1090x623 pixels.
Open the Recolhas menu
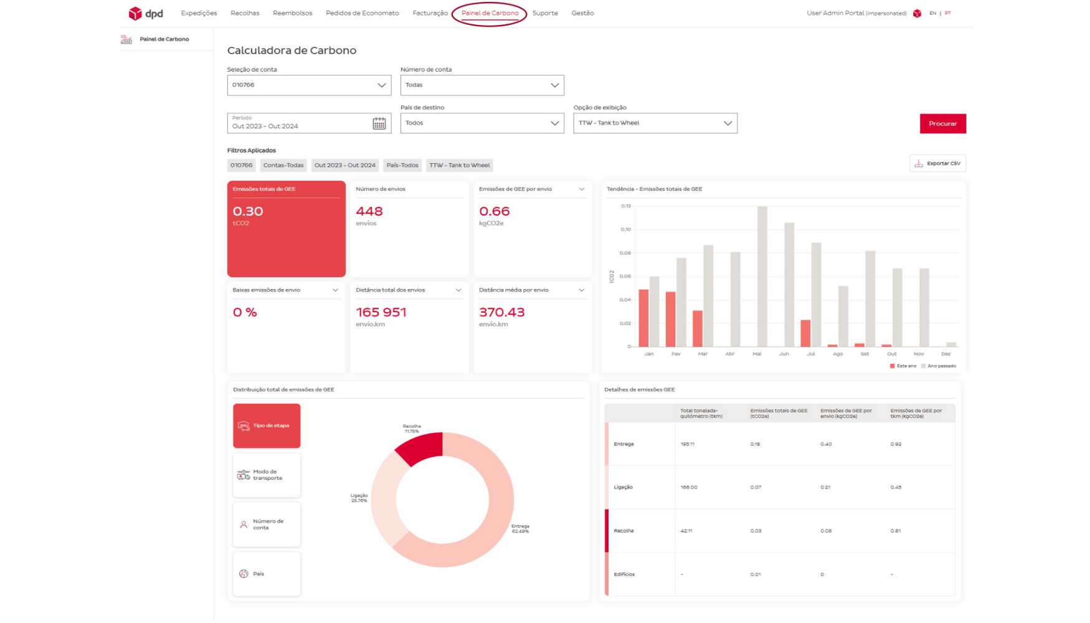[x=245, y=13]
